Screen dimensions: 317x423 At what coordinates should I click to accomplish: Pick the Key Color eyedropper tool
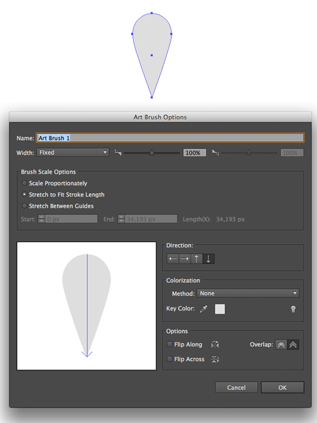coord(203,309)
